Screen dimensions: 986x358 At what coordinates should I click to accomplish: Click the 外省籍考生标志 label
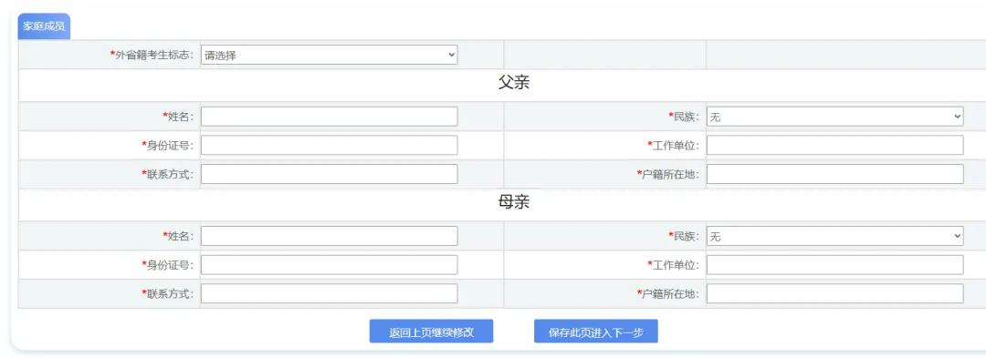[152, 56]
